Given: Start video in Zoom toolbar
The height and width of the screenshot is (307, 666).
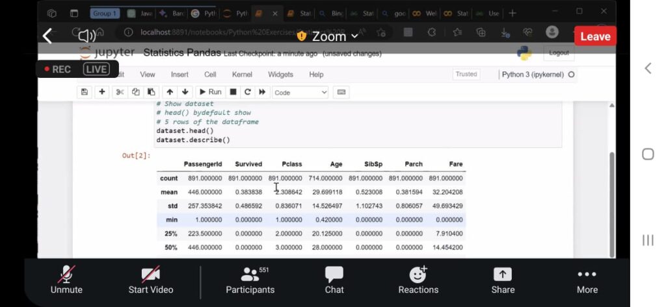Looking at the screenshot, I should [151, 280].
